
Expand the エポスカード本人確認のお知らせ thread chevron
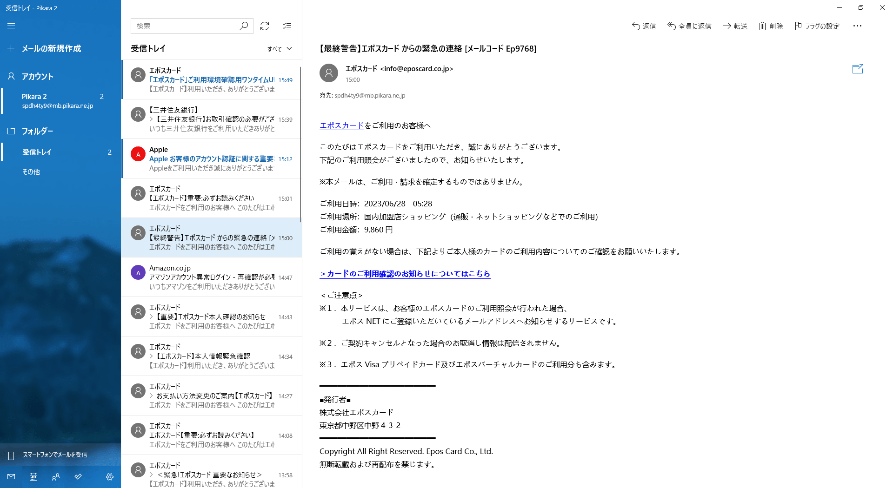152,317
